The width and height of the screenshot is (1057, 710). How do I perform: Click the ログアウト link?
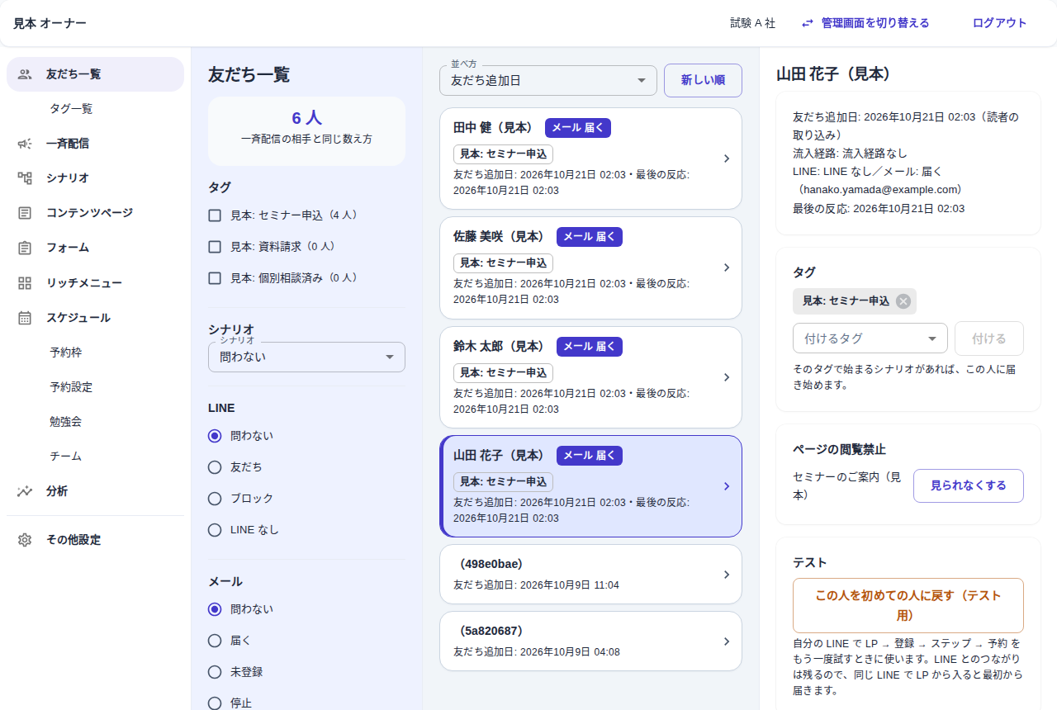click(999, 23)
